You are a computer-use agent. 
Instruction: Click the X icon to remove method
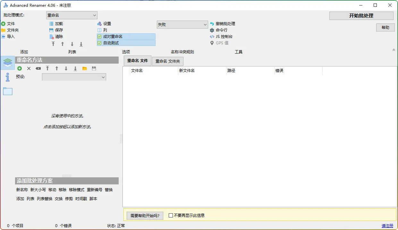(x=29, y=68)
